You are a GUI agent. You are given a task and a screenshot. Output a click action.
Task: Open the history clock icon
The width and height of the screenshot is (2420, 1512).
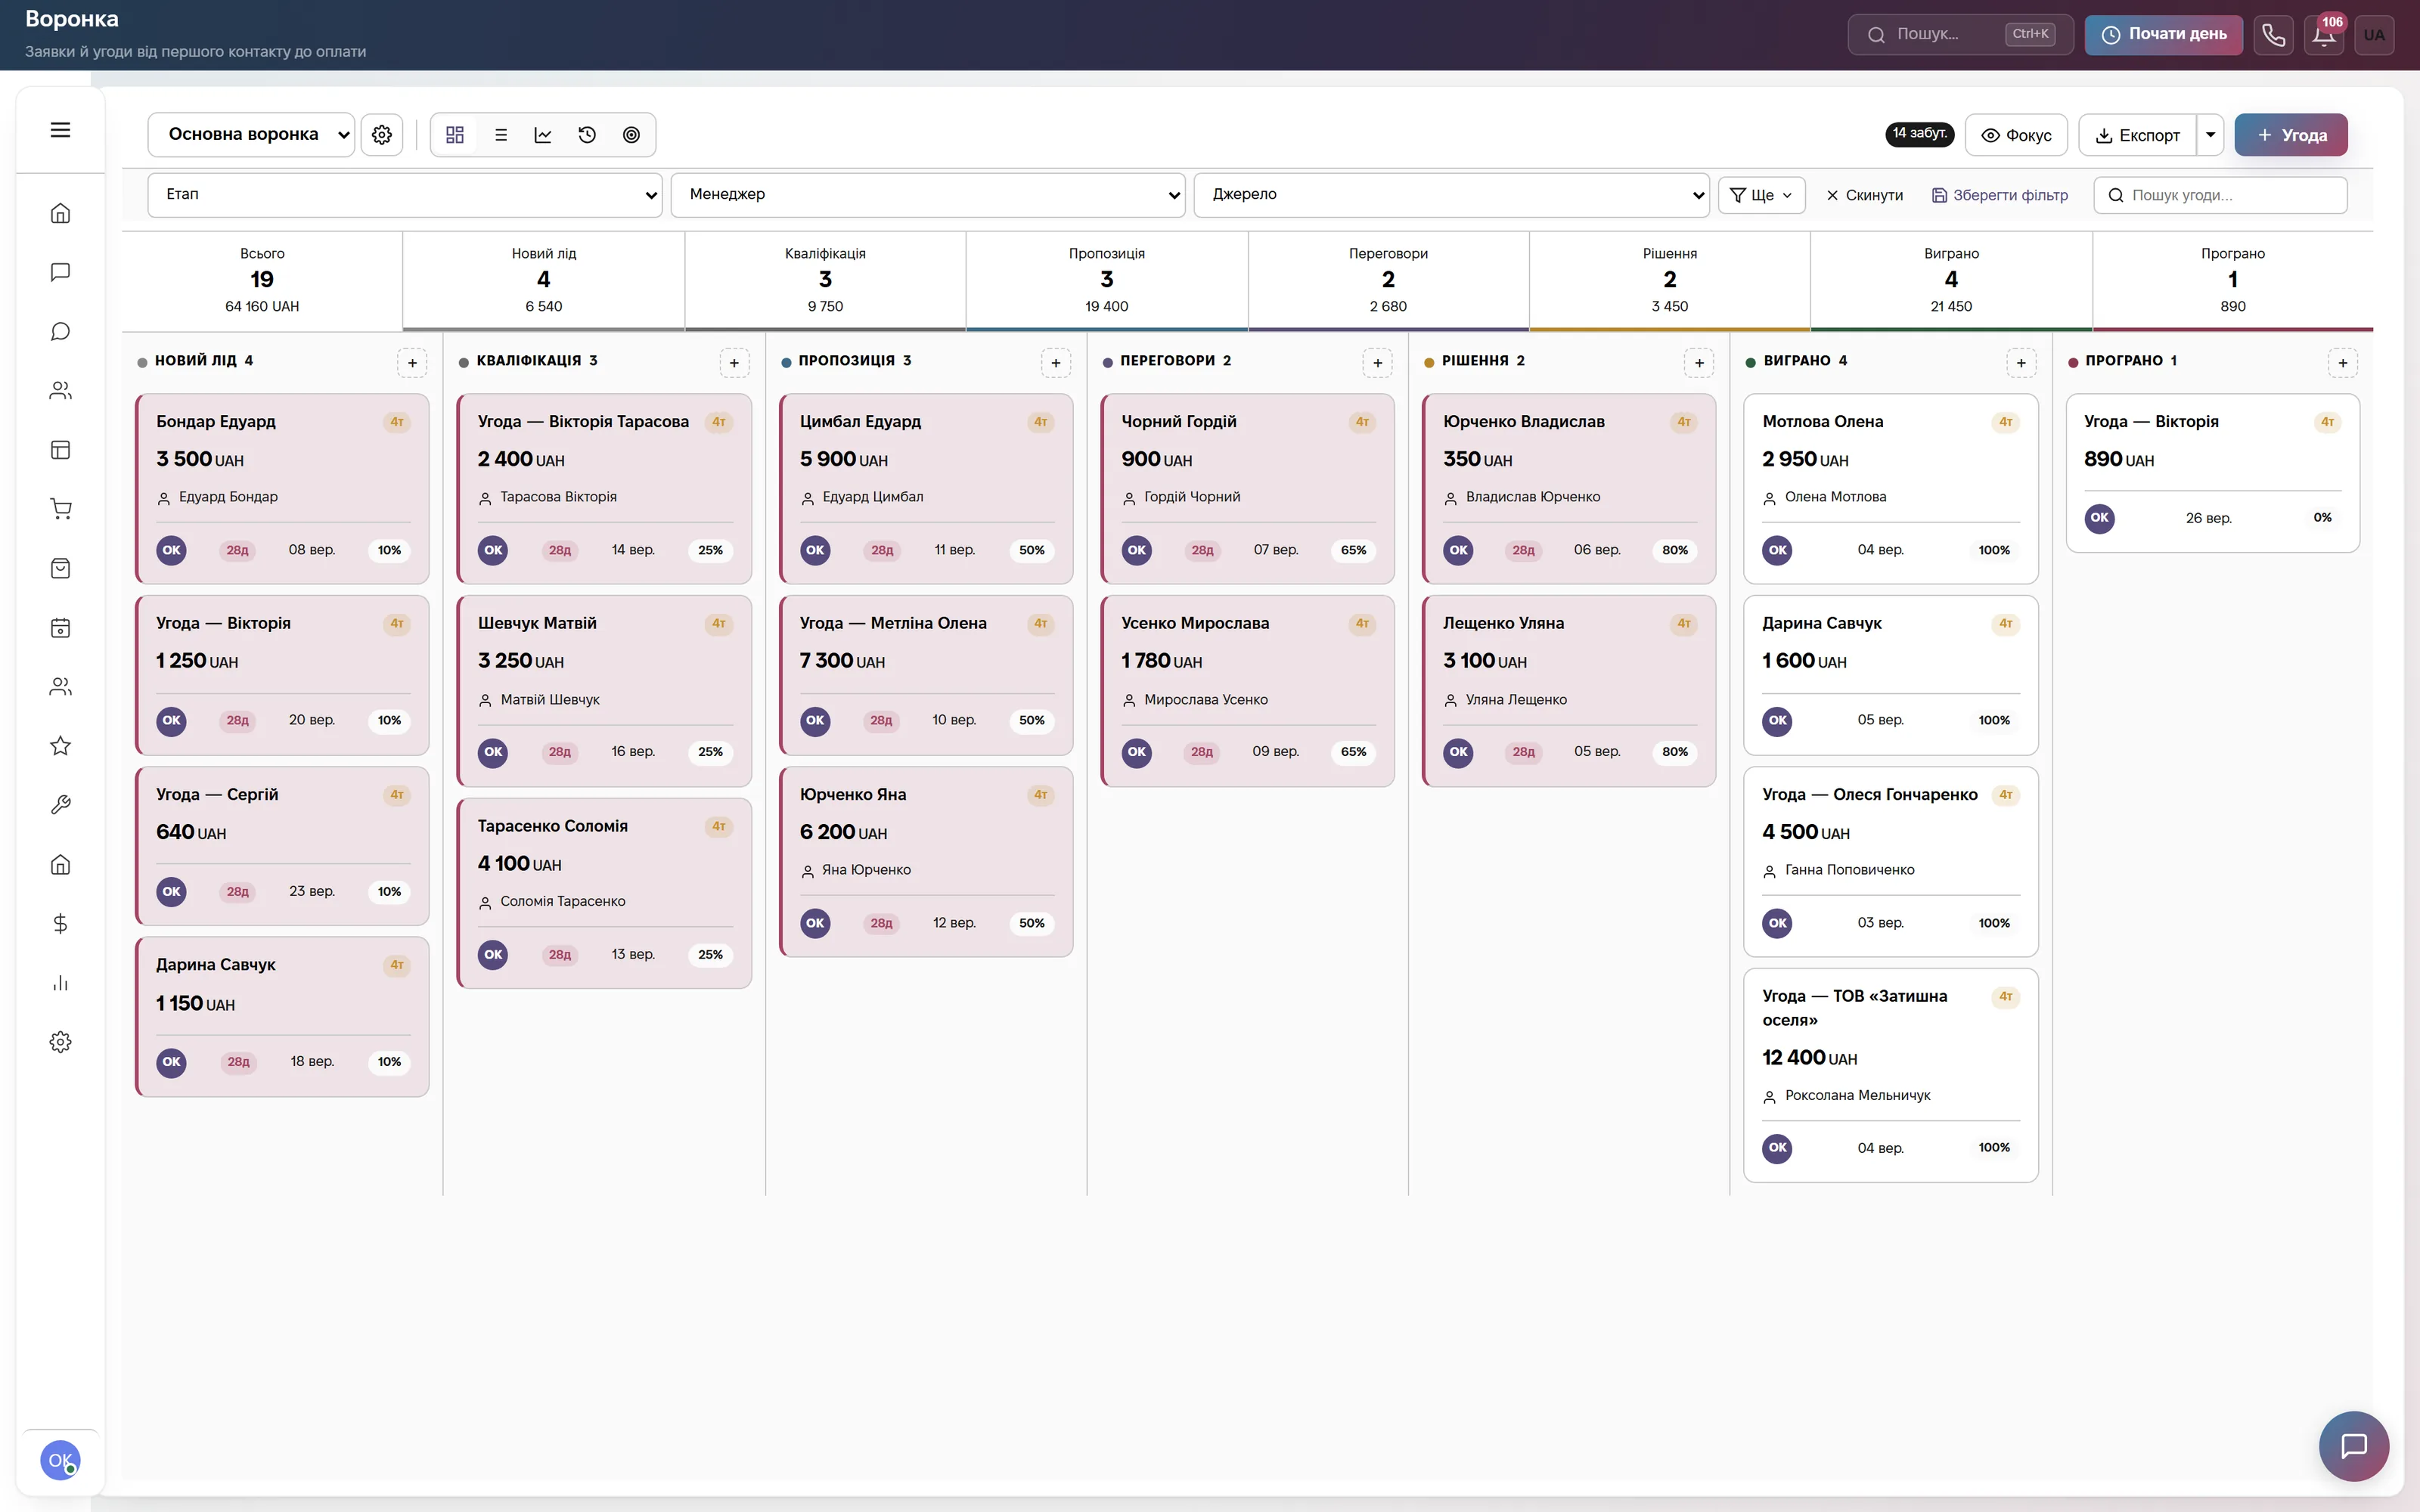click(x=587, y=135)
